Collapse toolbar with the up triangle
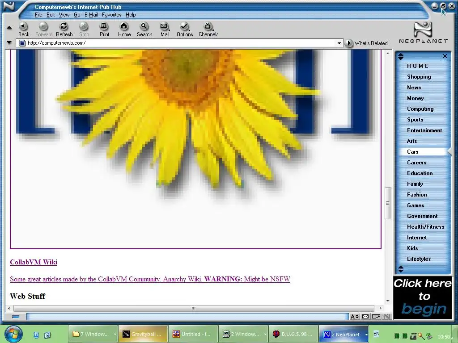458x343 pixels. pyautogui.click(x=9, y=28)
